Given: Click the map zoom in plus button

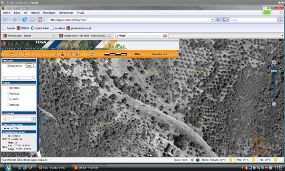Looking at the screenshot, I should click(x=274, y=62).
